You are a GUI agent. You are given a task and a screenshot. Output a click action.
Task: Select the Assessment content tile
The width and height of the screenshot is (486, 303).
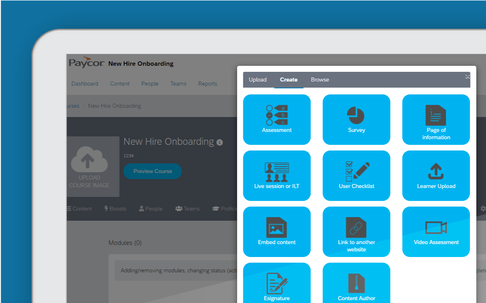tap(277, 119)
